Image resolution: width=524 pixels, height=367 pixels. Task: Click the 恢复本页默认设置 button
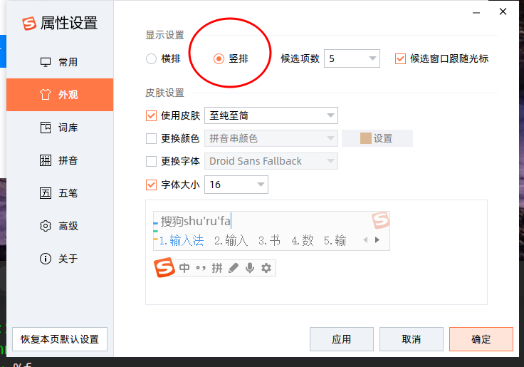(x=60, y=339)
